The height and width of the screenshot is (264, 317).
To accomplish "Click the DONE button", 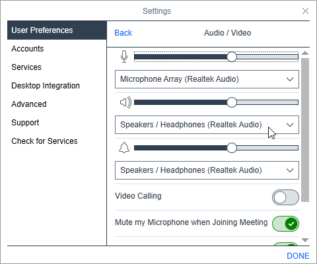I will (x=298, y=256).
